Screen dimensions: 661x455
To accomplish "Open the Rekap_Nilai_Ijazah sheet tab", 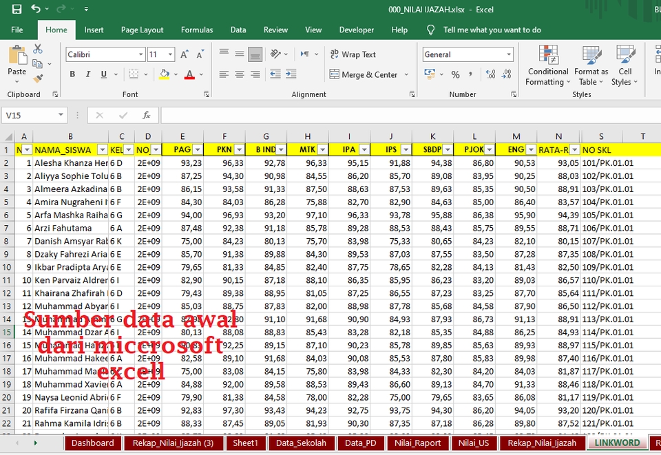I will click(x=542, y=443).
